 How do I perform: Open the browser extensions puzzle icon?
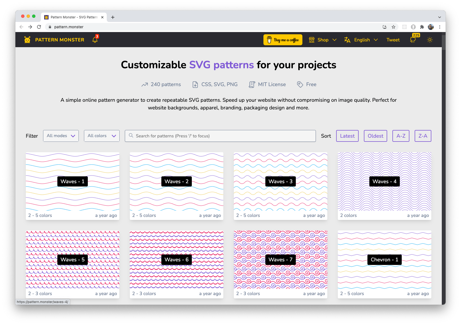click(422, 27)
